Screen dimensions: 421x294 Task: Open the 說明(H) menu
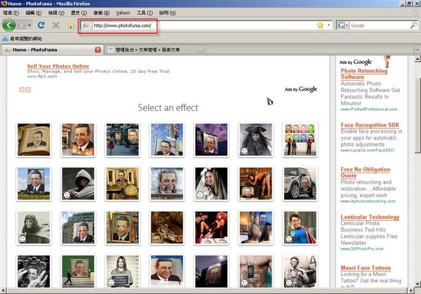click(x=168, y=13)
